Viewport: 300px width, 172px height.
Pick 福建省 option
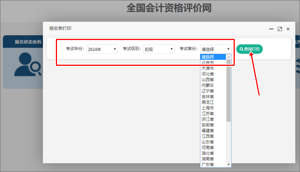213,130
